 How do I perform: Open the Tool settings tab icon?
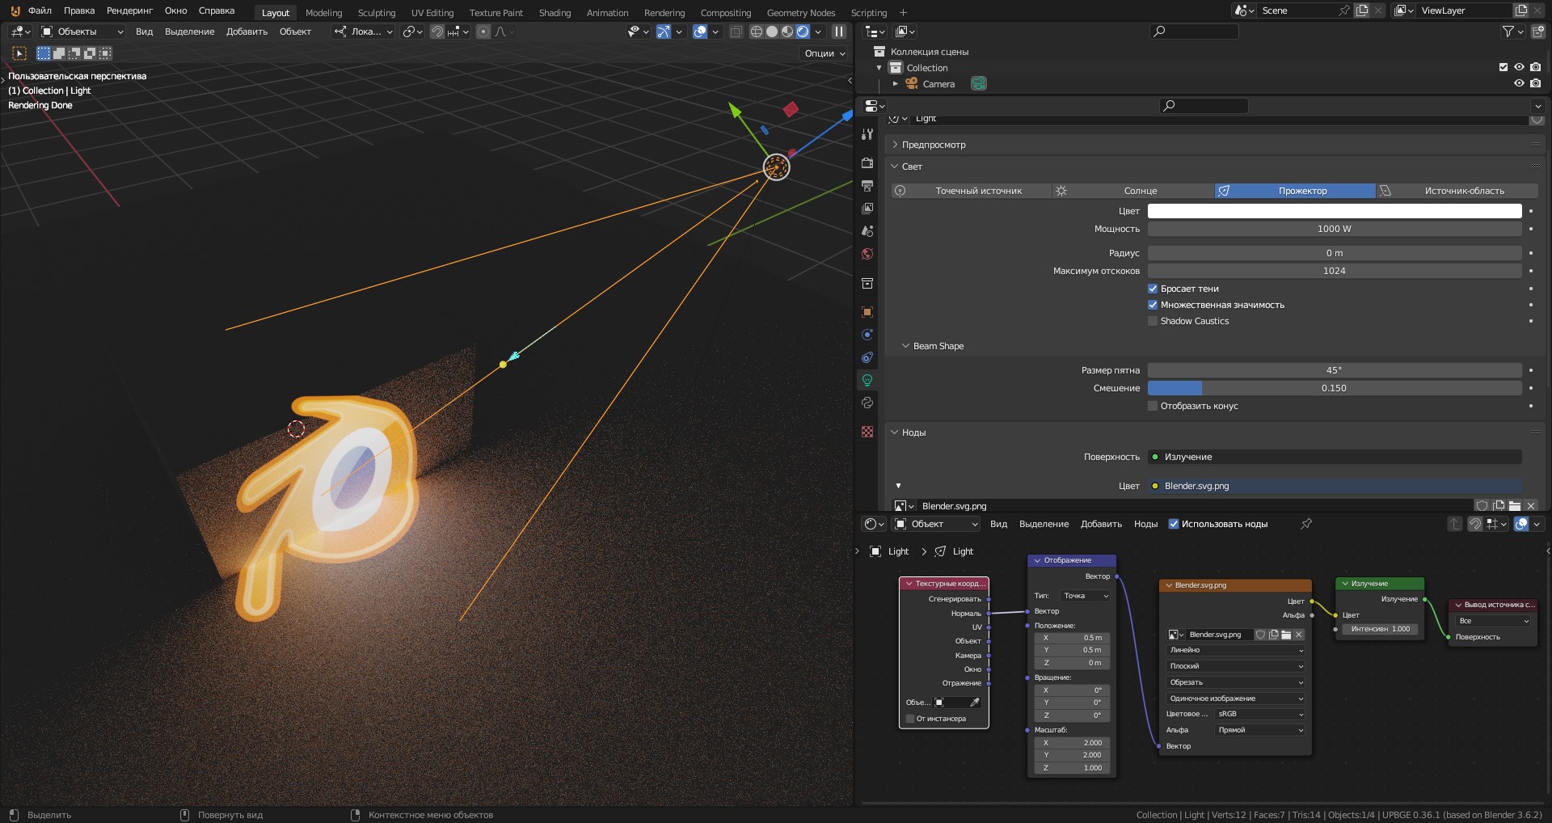pos(867,134)
